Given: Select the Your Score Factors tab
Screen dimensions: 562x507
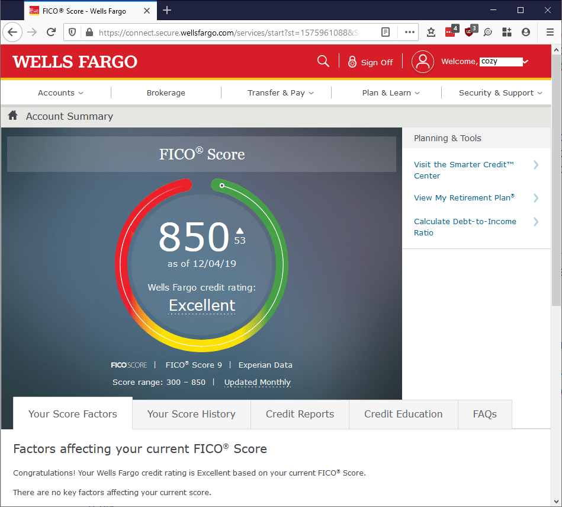Looking at the screenshot, I should [72, 414].
